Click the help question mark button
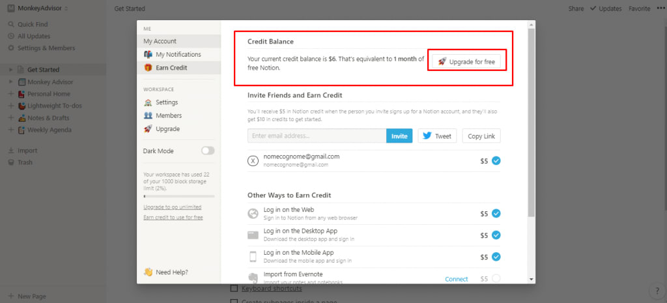Screen dimensions: 667x303 click(x=657, y=291)
